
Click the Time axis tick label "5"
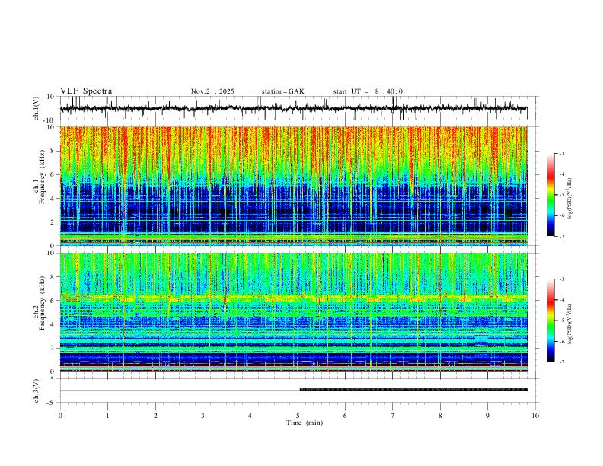point(298,416)
